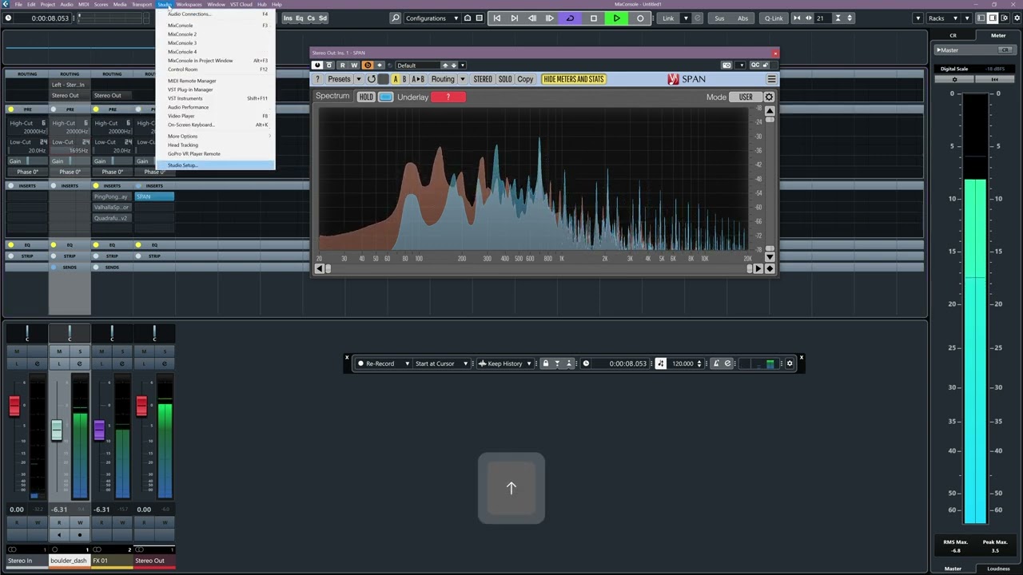This screenshot has height=575, width=1023.
Task: Open Re-Record mode dropdown
Action: point(384,363)
